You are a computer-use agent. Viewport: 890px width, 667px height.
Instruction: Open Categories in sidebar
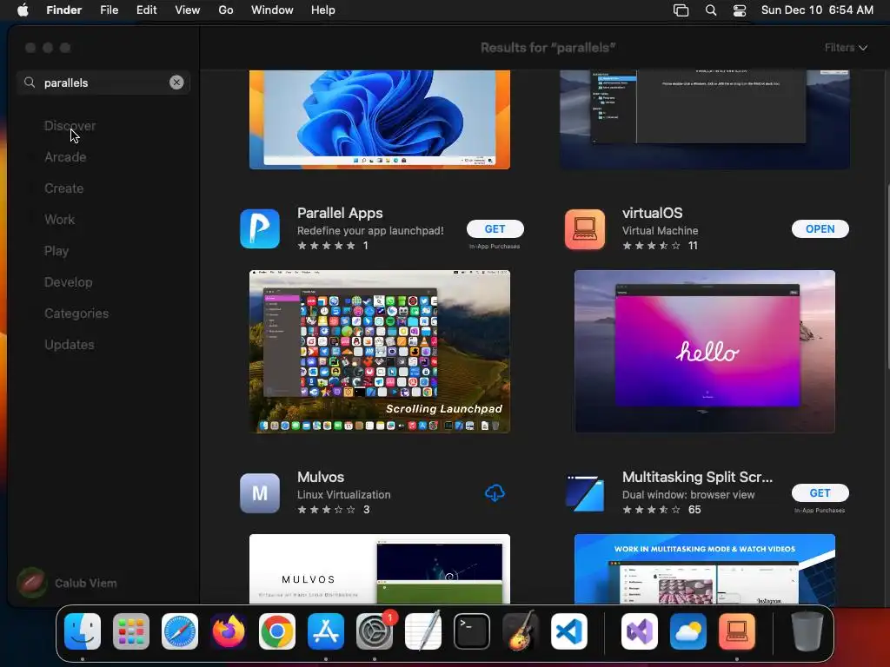click(x=76, y=313)
